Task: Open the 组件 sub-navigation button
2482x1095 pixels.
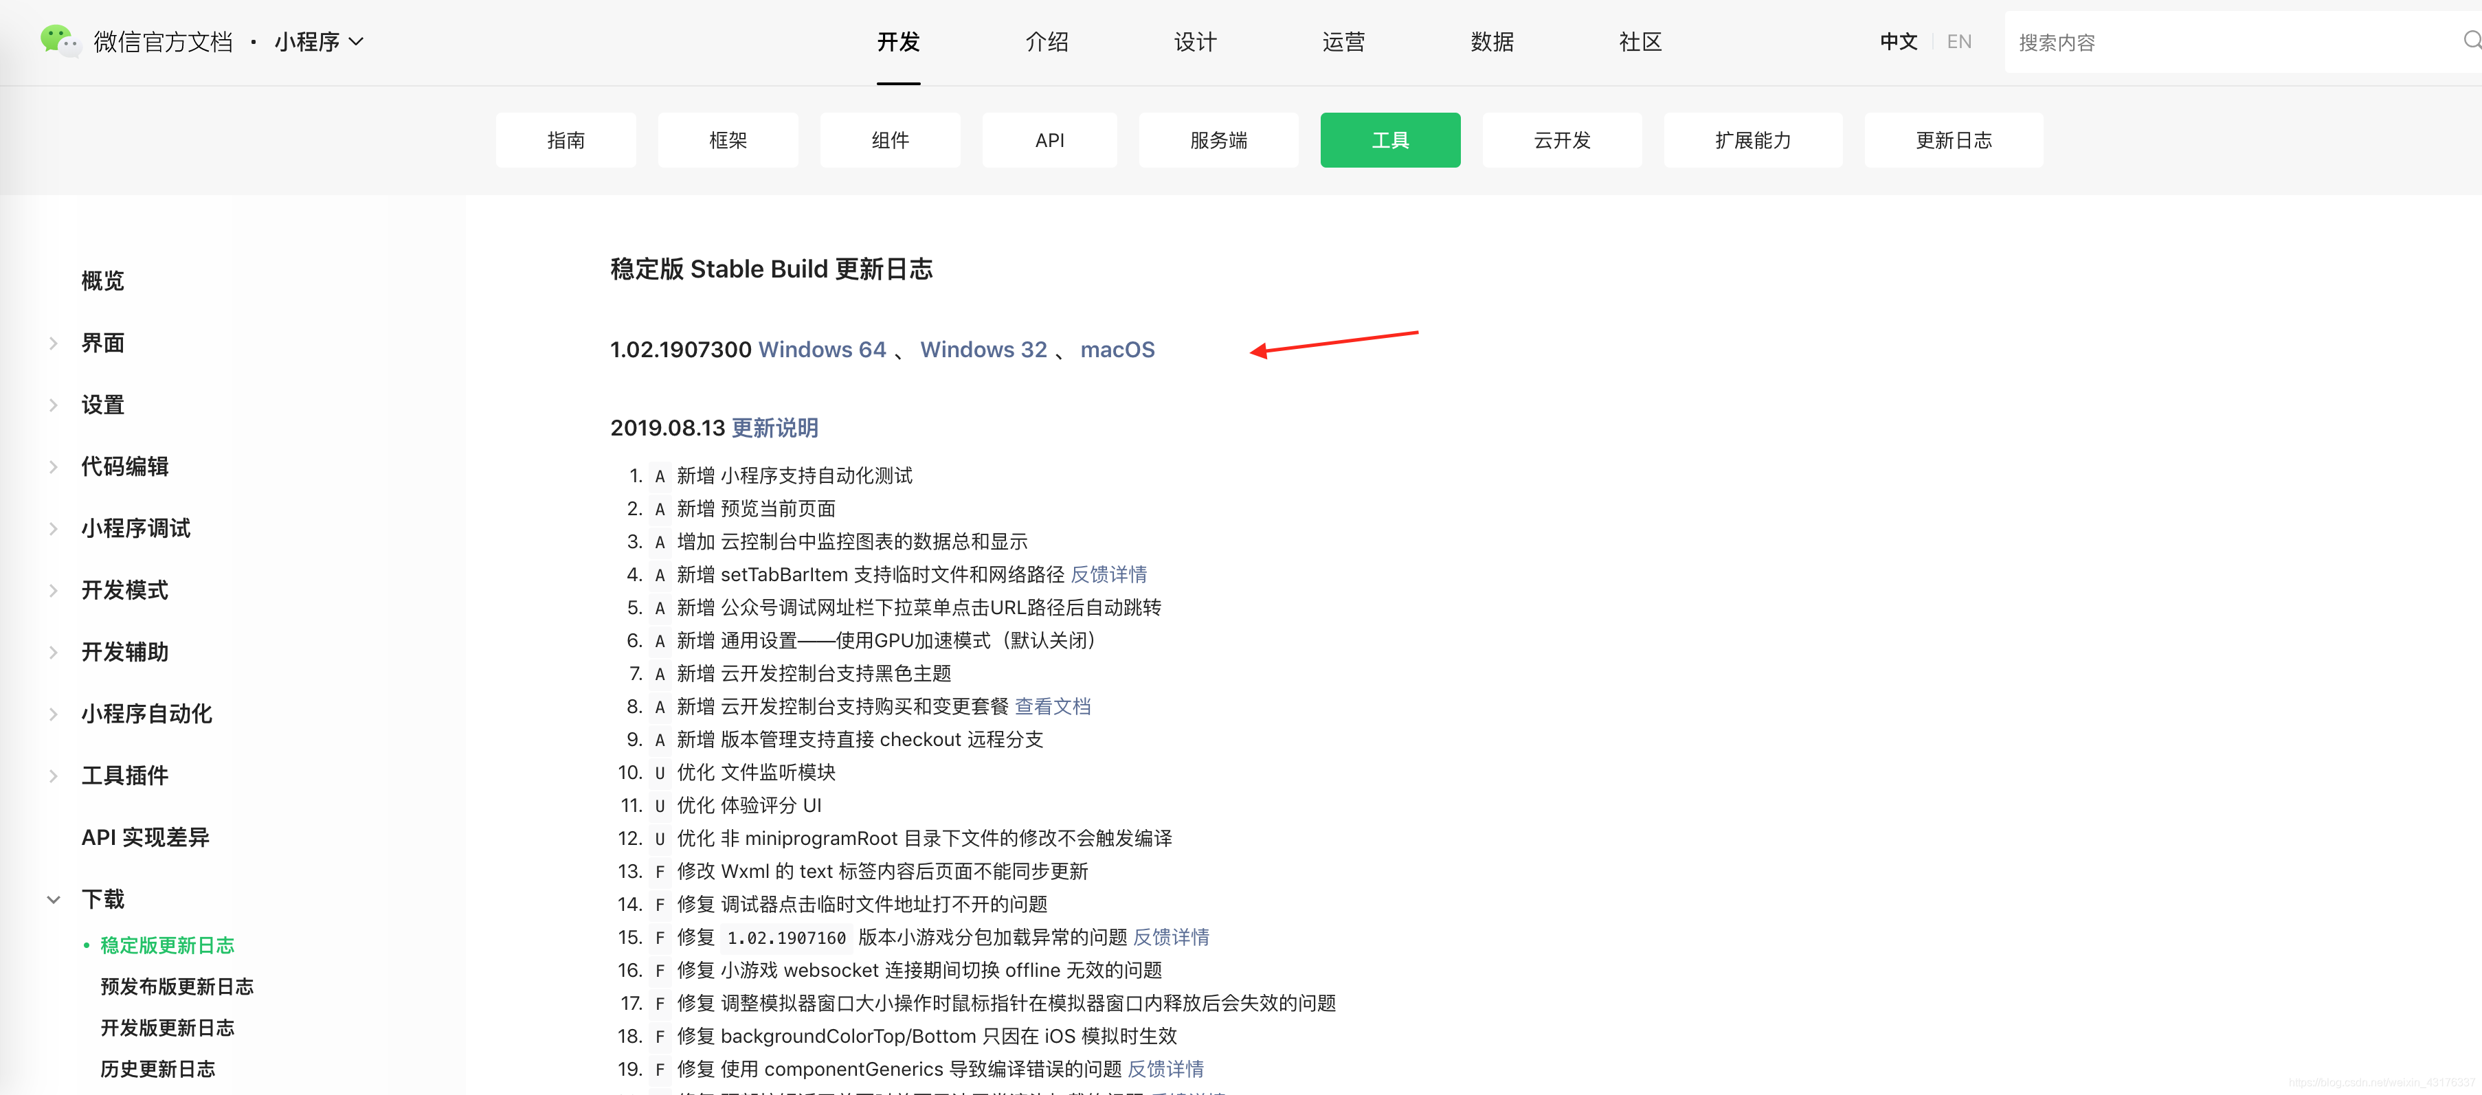Action: [x=889, y=139]
